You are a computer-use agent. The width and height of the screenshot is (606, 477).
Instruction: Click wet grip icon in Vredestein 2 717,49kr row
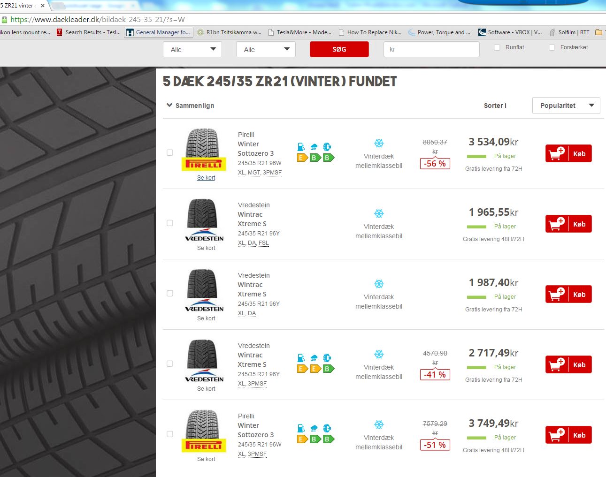coord(314,358)
